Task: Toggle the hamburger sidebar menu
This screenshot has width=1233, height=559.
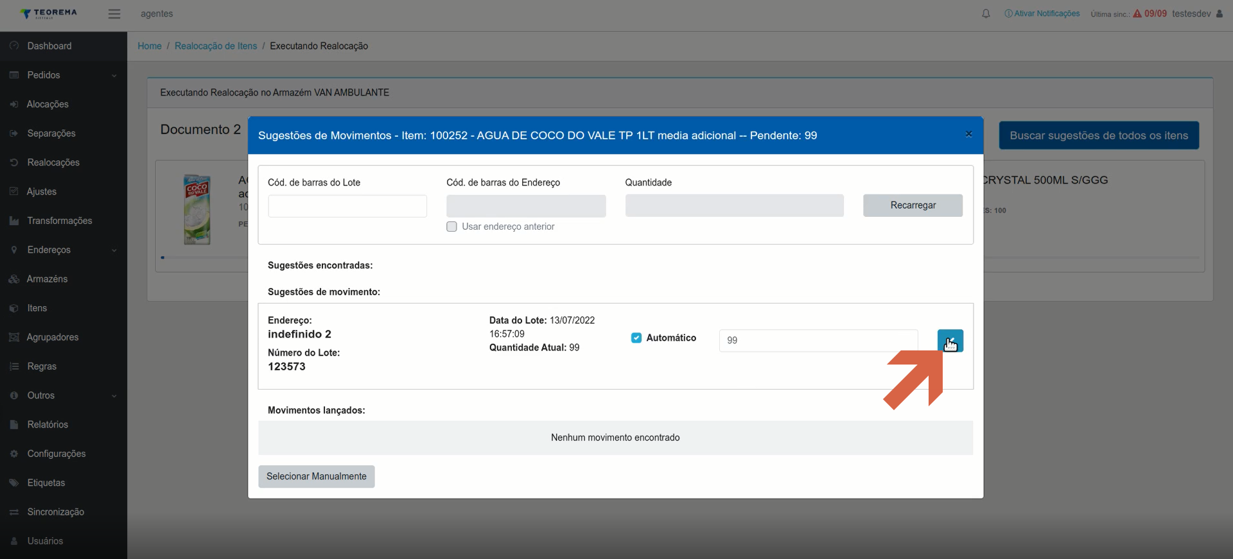Action: [x=114, y=13]
